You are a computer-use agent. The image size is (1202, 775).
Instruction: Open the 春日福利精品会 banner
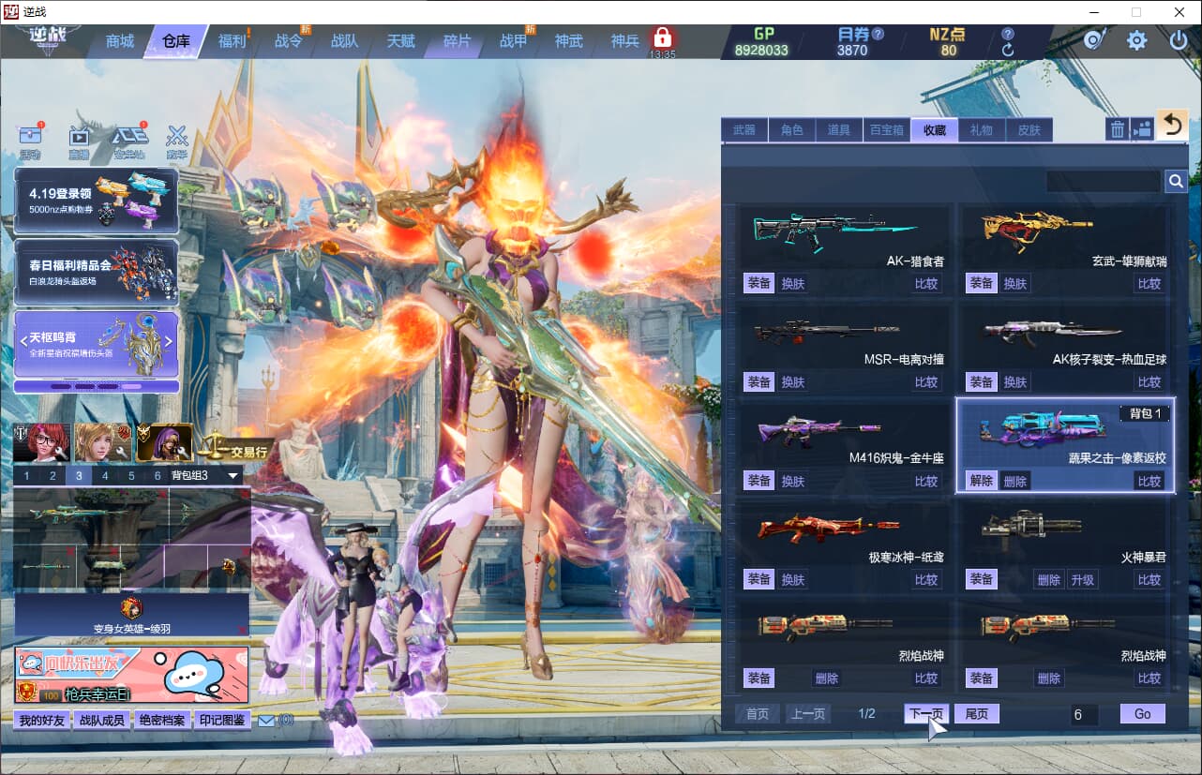96,273
